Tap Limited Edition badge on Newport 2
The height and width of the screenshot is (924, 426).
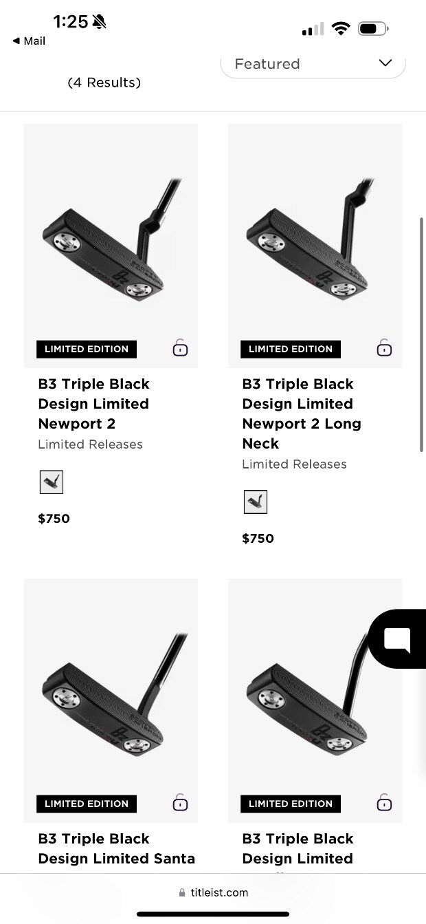coord(87,349)
